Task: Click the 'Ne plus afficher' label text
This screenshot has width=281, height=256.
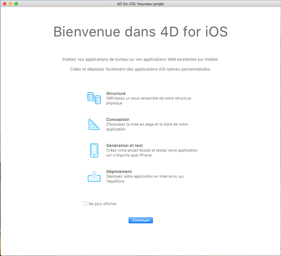Action: point(103,204)
